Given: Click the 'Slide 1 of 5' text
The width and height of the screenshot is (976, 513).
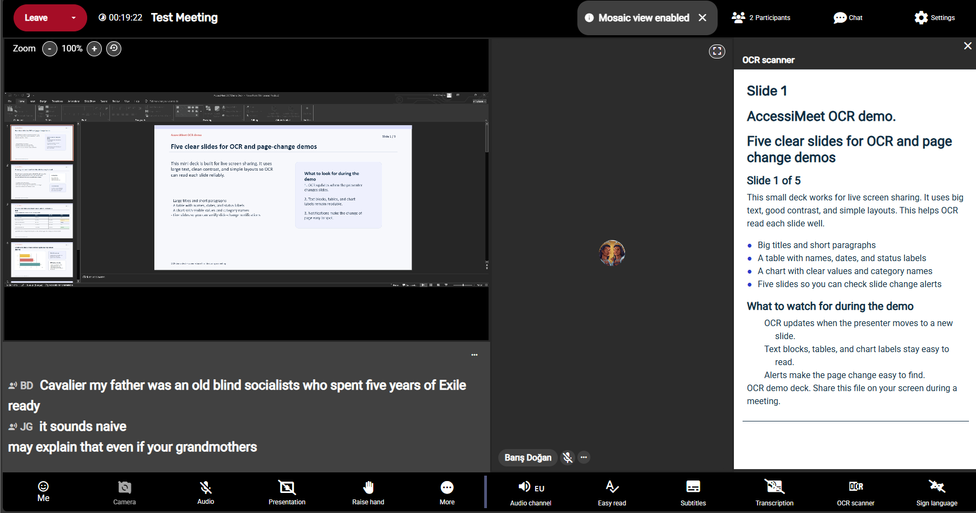Looking at the screenshot, I should pyautogui.click(x=773, y=180).
